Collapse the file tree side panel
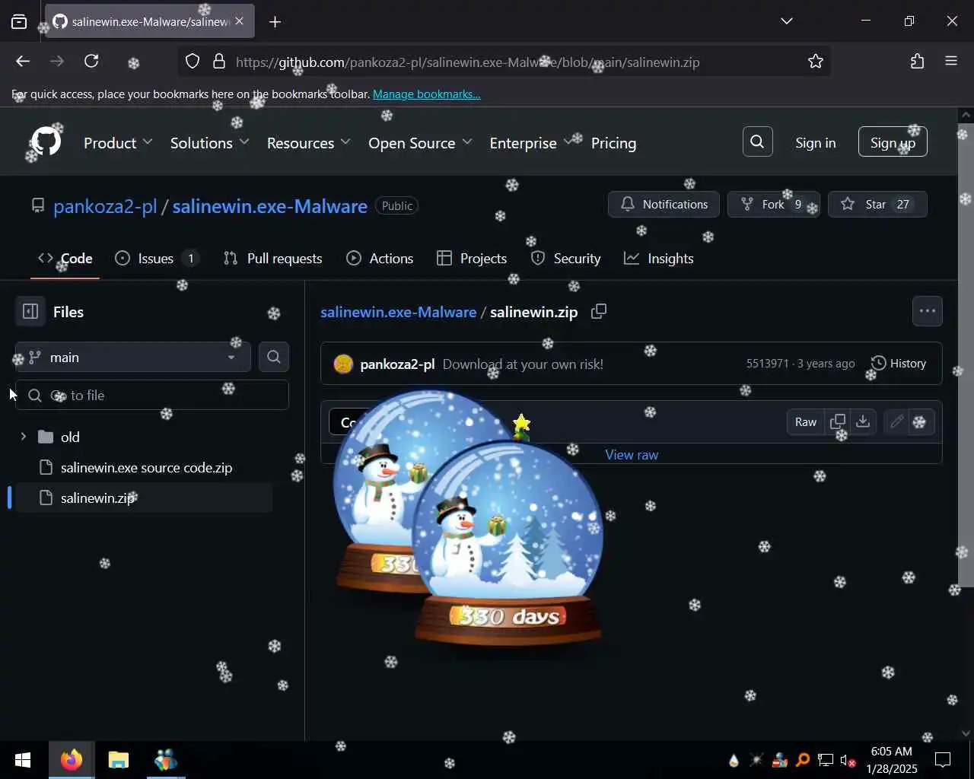Viewport: 974px width, 779px height. click(x=30, y=311)
